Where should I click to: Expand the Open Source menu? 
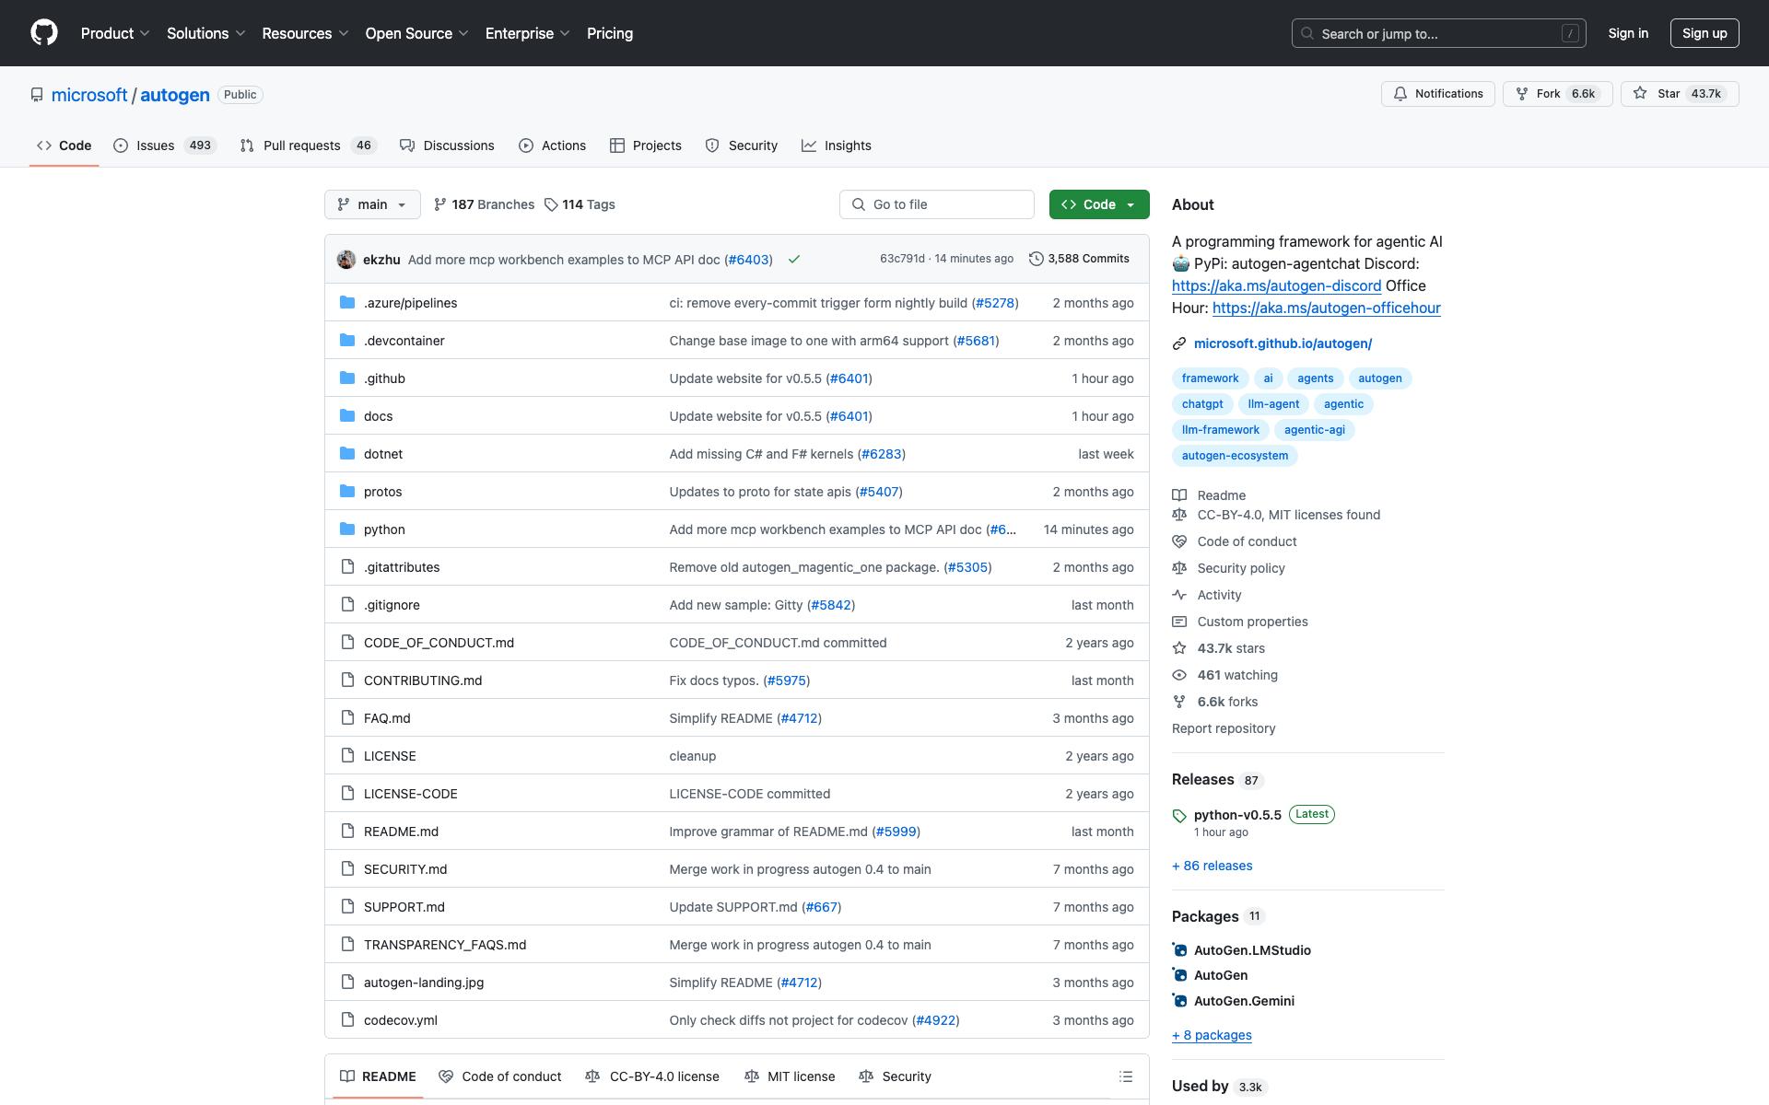[416, 33]
